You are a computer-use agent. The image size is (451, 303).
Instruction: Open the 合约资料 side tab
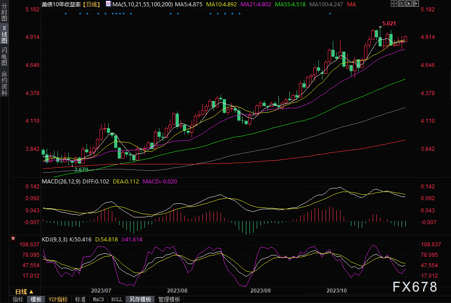click(4, 83)
